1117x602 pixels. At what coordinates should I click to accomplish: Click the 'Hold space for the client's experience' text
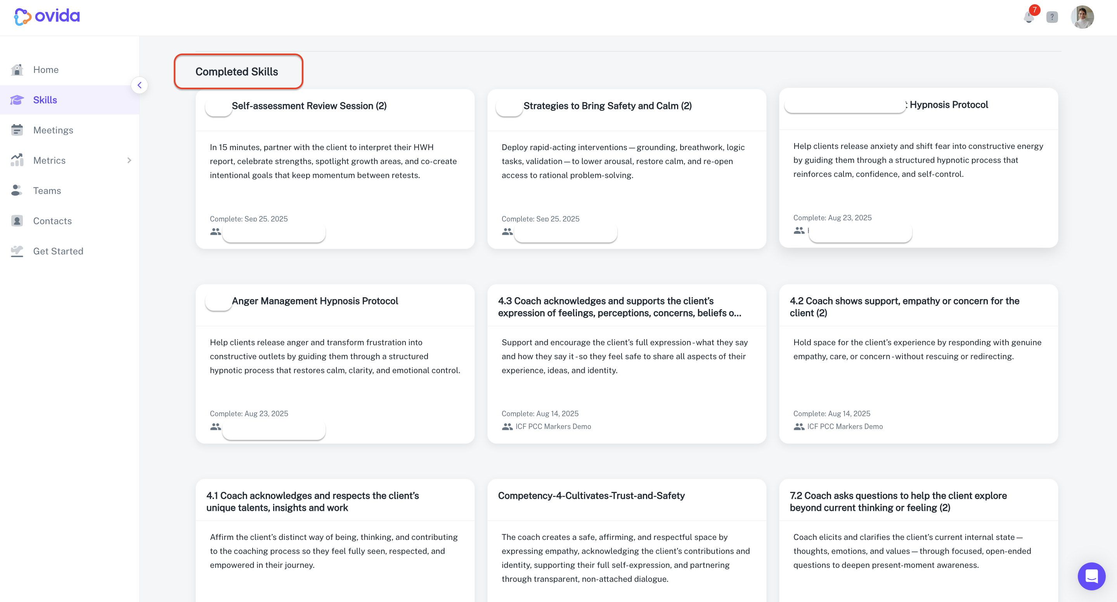pos(918,349)
